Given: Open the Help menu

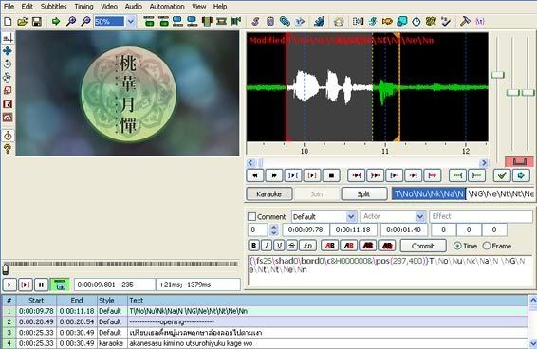Looking at the screenshot, I should point(220,7).
